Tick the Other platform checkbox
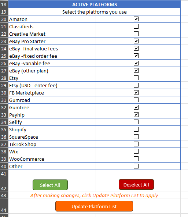Screen dimensions: 188x217 [x=136, y=166]
